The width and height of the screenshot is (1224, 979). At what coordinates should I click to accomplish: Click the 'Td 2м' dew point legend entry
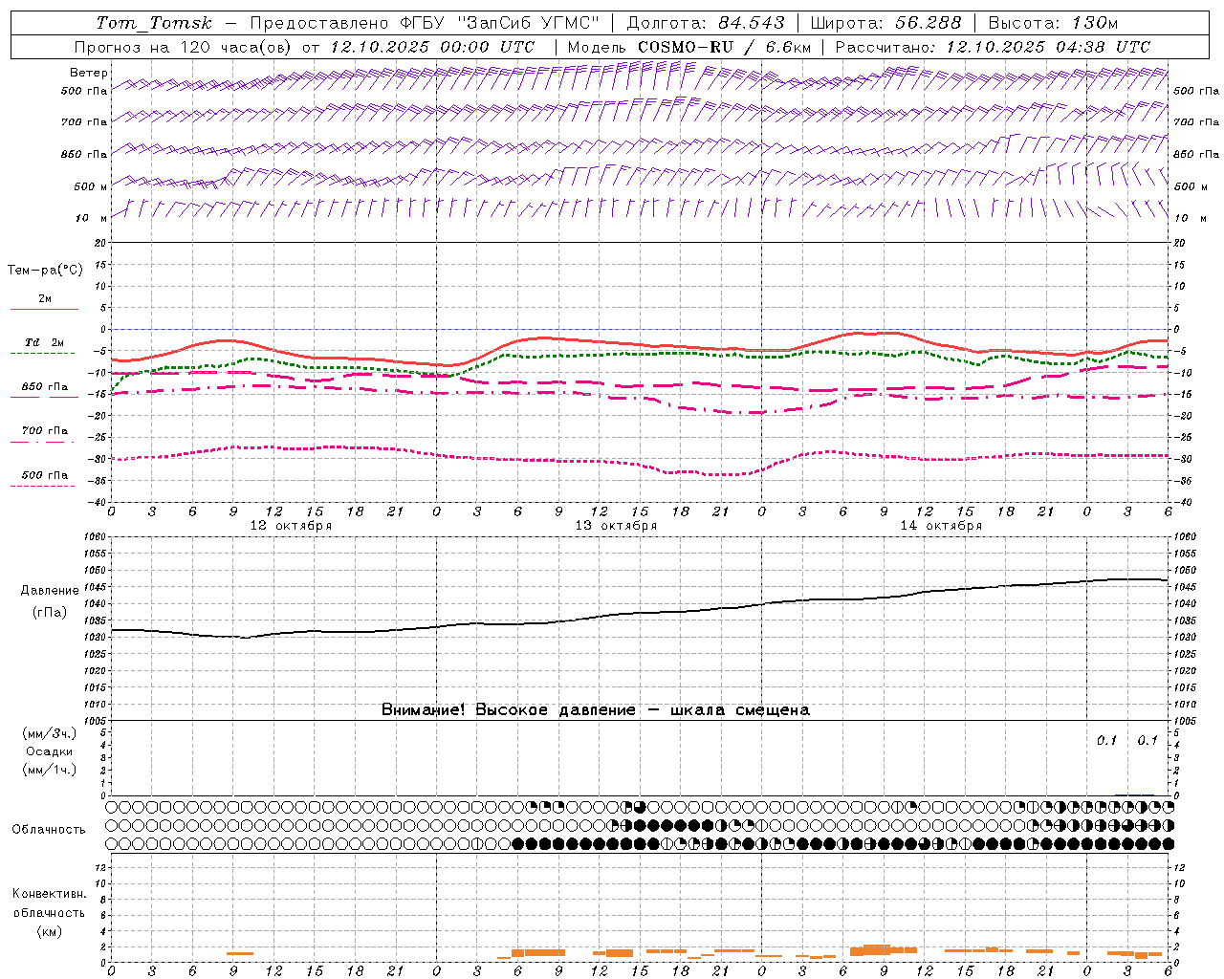tap(44, 342)
